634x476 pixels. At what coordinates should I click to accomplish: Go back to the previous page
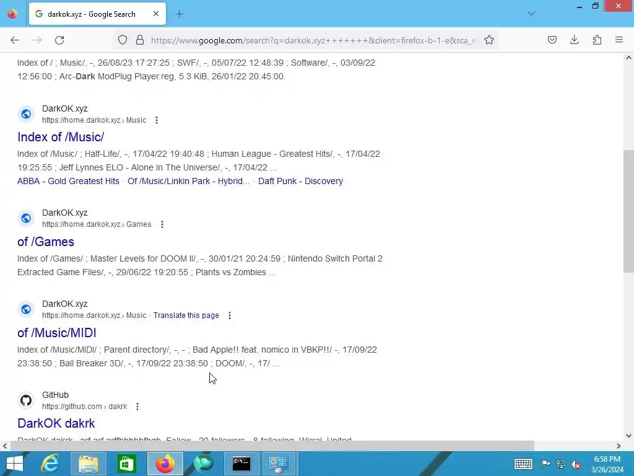(x=15, y=40)
